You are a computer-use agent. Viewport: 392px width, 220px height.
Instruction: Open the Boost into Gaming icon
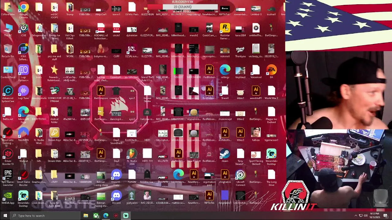tap(8, 136)
